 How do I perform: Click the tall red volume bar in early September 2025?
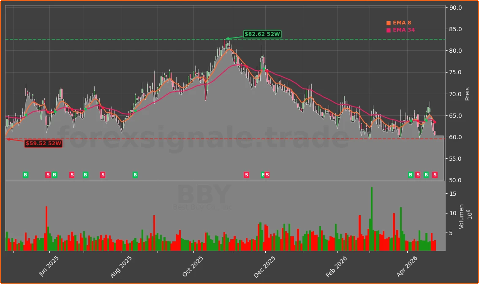[154, 233]
